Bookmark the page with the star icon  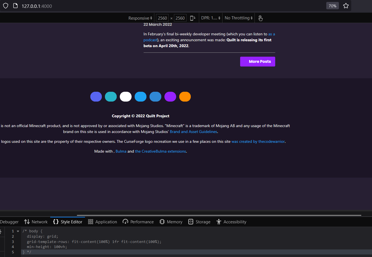(346, 5)
